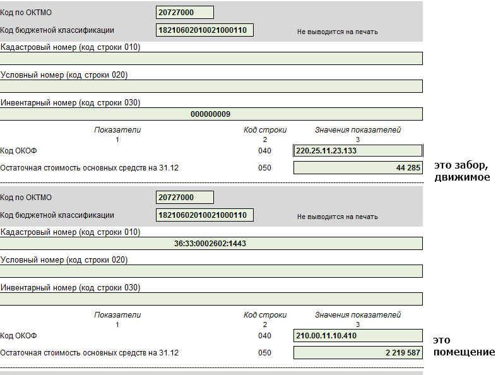Click the ОКТМО field in the помещение block
The width and height of the screenshot is (503, 375).
tap(185, 198)
